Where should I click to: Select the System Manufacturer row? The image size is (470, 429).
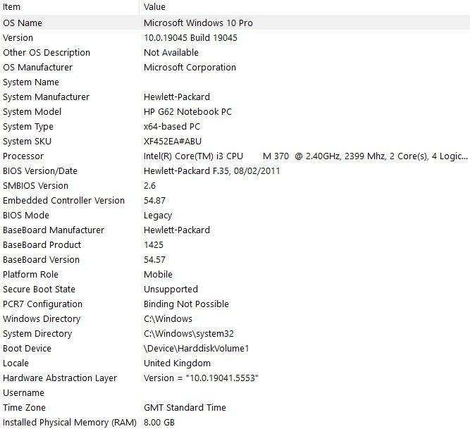235,97
